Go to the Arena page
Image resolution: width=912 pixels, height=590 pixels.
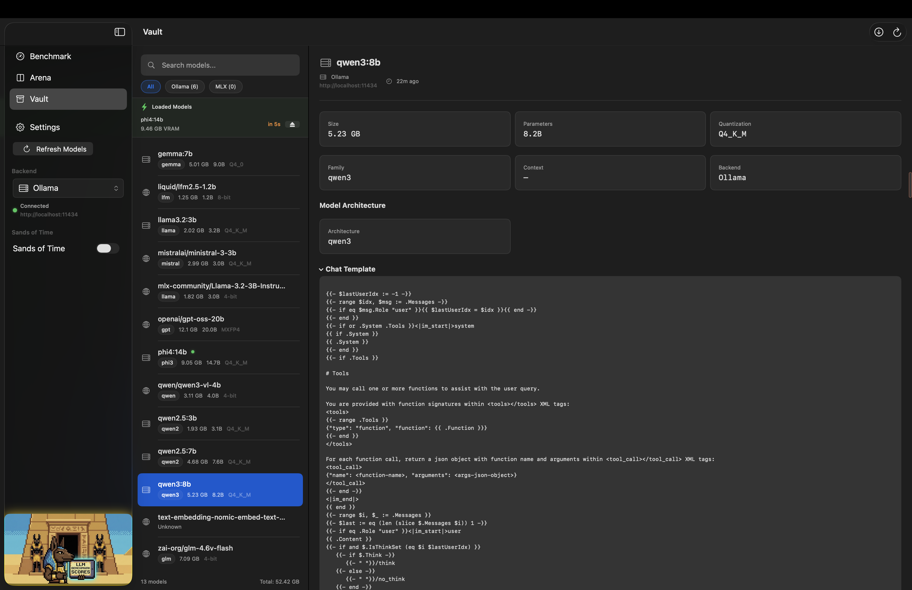coord(68,78)
